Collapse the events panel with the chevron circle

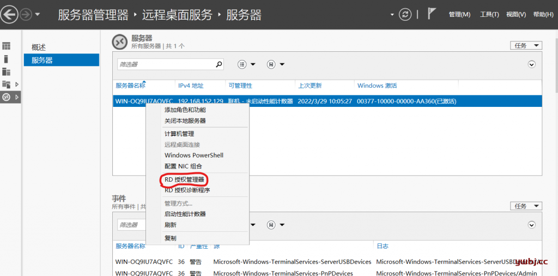click(x=532, y=225)
